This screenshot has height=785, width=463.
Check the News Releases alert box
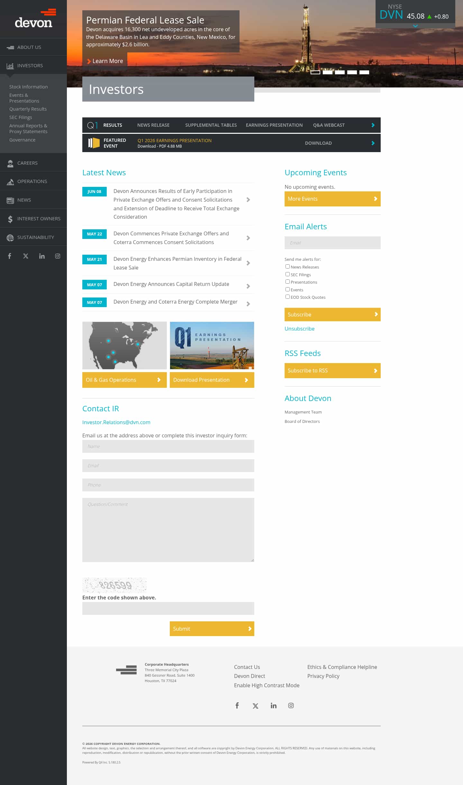(287, 267)
